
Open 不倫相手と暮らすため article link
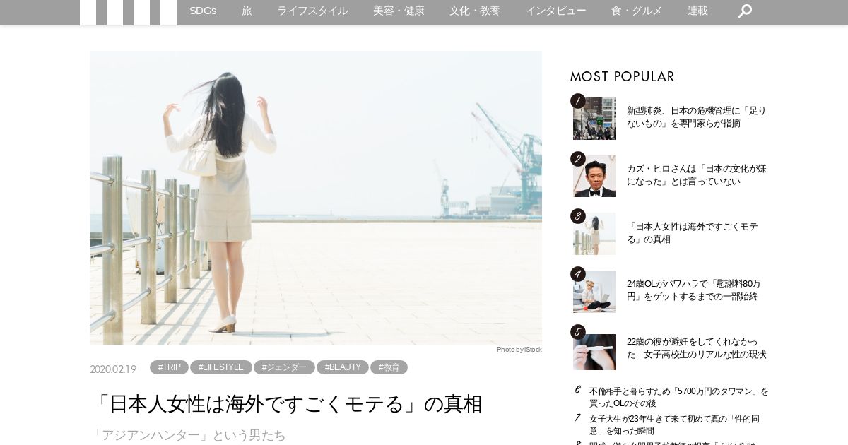point(678,397)
